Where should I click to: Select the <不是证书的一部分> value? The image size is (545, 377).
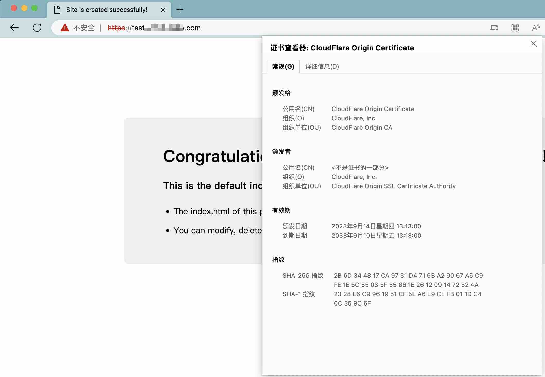click(x=360, y=168)
